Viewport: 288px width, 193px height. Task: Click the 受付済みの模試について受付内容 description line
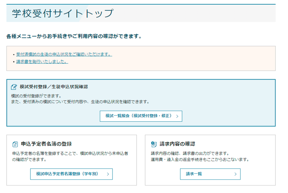pyautogui.click(x=80, y=102)
